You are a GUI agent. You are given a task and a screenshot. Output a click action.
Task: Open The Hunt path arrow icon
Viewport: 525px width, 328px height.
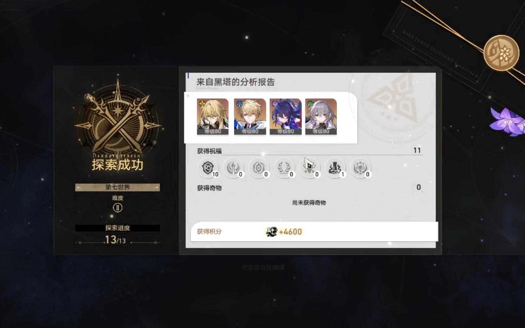click(310, 168)
